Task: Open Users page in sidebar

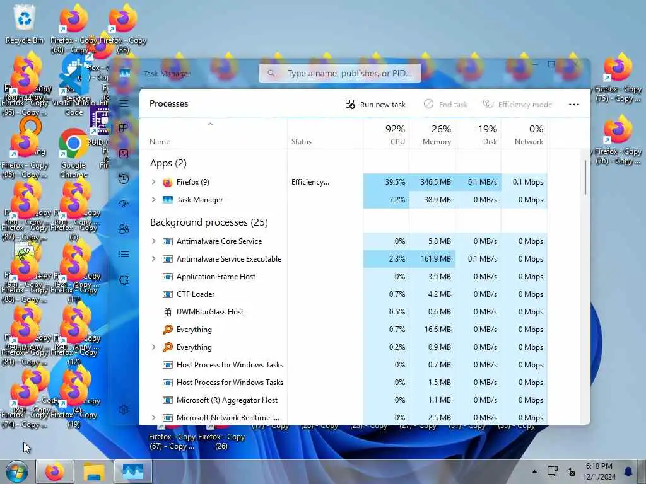Action: pyautogui.click(x=124, y=229)
